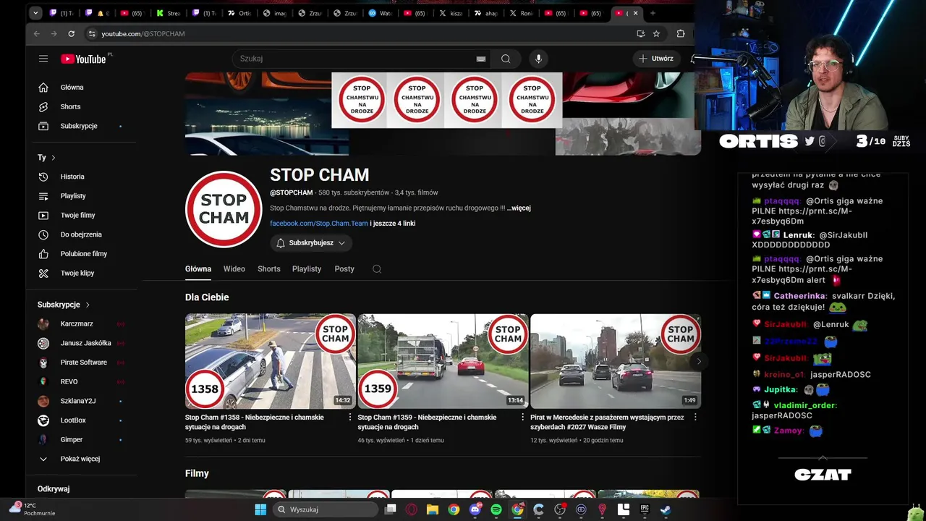
Task: View site information in the address bar
Action: [91, 33]
